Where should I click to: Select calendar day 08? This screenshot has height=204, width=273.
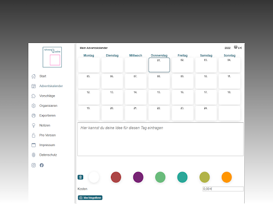pyautogui.click(x=159, y=81)
